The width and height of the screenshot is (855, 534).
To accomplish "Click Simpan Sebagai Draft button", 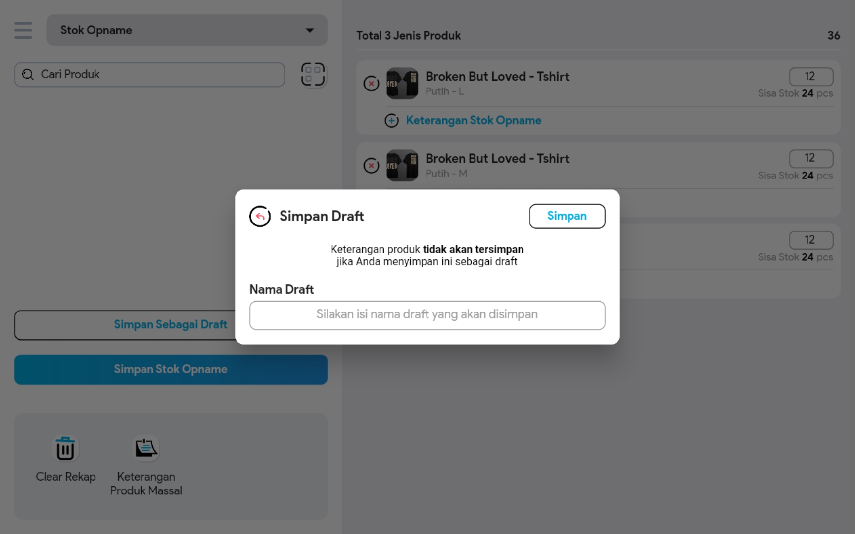I will pyautogui.click(x=125, y=325).
